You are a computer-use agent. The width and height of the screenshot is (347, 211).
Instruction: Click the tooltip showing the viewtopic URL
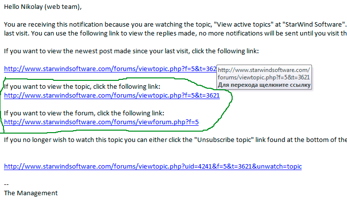(x=264, y=77)
